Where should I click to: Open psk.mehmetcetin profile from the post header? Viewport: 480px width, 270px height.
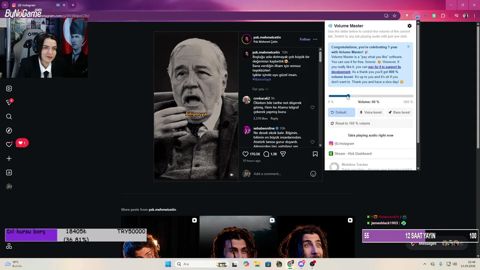(x=267, y=37)
